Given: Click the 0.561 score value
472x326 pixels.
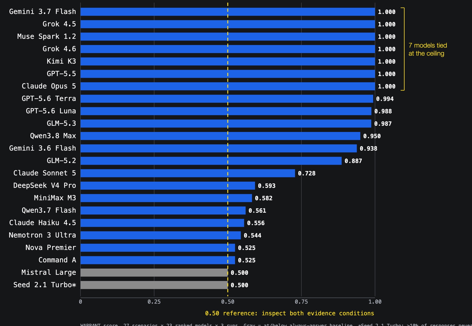Looking at the screenshot, I should (257, 211).
